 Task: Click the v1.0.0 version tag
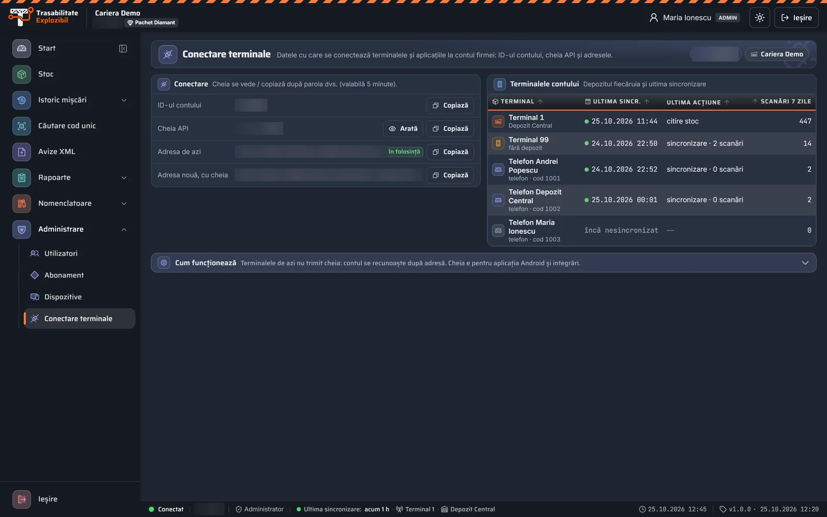[735, 509]
